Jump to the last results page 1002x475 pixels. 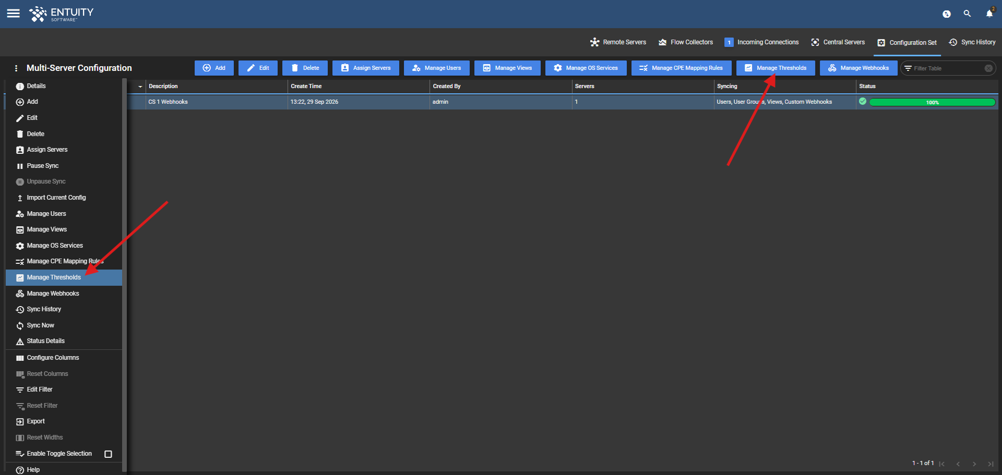click(991, 464)
